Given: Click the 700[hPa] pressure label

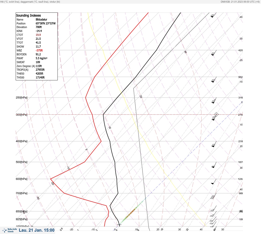Looking at the screenshot, I should 22,193.
